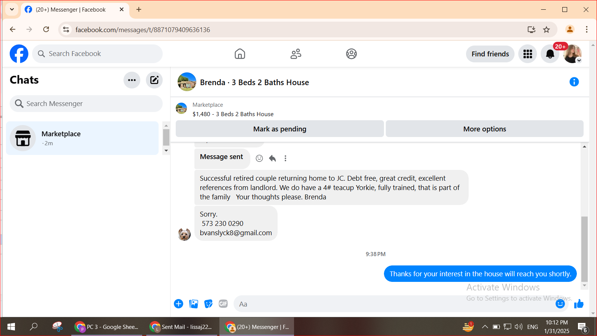Expand the tab search dropdown arrow
597x336 pixels.
[x=12, y=9]
